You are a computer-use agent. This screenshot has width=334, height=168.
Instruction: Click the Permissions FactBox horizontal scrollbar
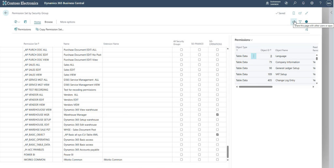coord(256,87)
